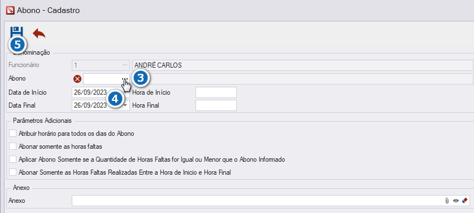474x213 pixels.
Task: Click the red error icon beside Abono field
Action: (x=77, y=79)
